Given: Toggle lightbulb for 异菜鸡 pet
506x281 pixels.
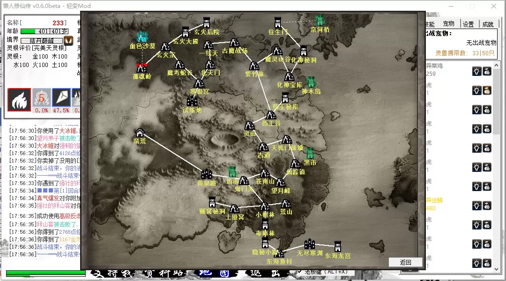Looking at the screenshot, I should pos(476,71).
